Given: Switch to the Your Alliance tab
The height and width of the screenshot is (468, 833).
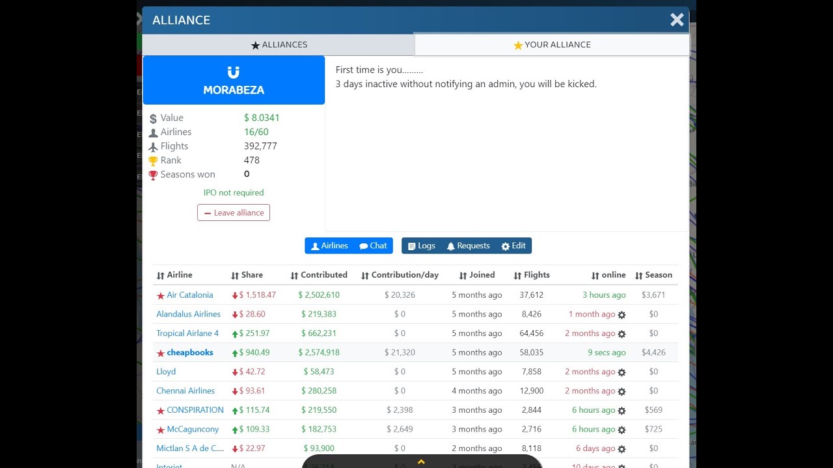Looking at the screenshot, I should (x=552, y=45).
